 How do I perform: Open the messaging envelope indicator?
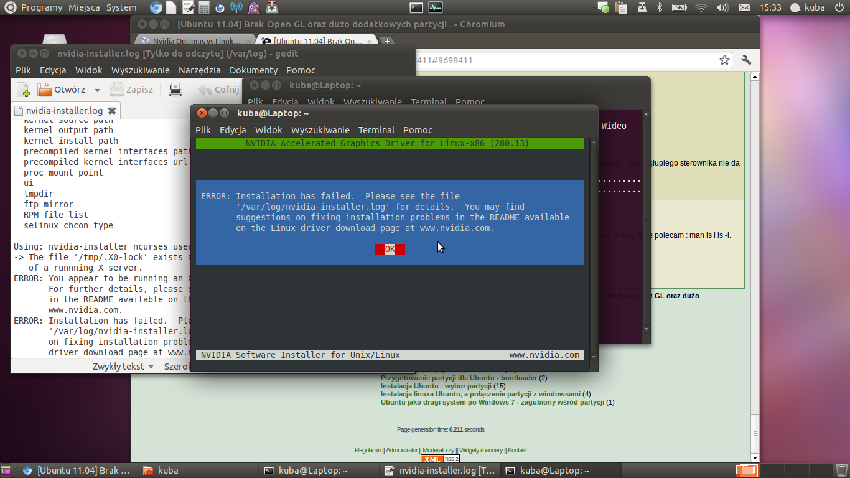744,7
